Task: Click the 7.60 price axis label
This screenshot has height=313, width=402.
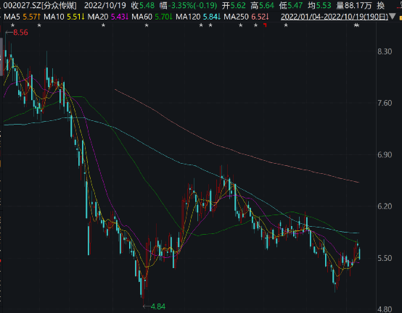Action: [385, 103]
